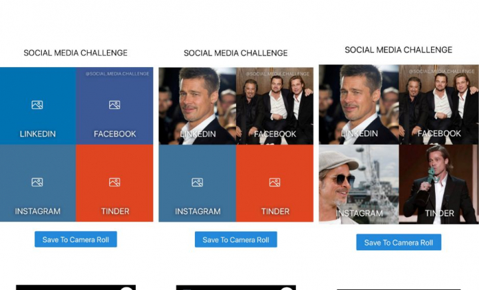Click the blue LINKEDIN label in left grid
The image size is (479, 290).
pyautogui.click(x=38, y=134)
